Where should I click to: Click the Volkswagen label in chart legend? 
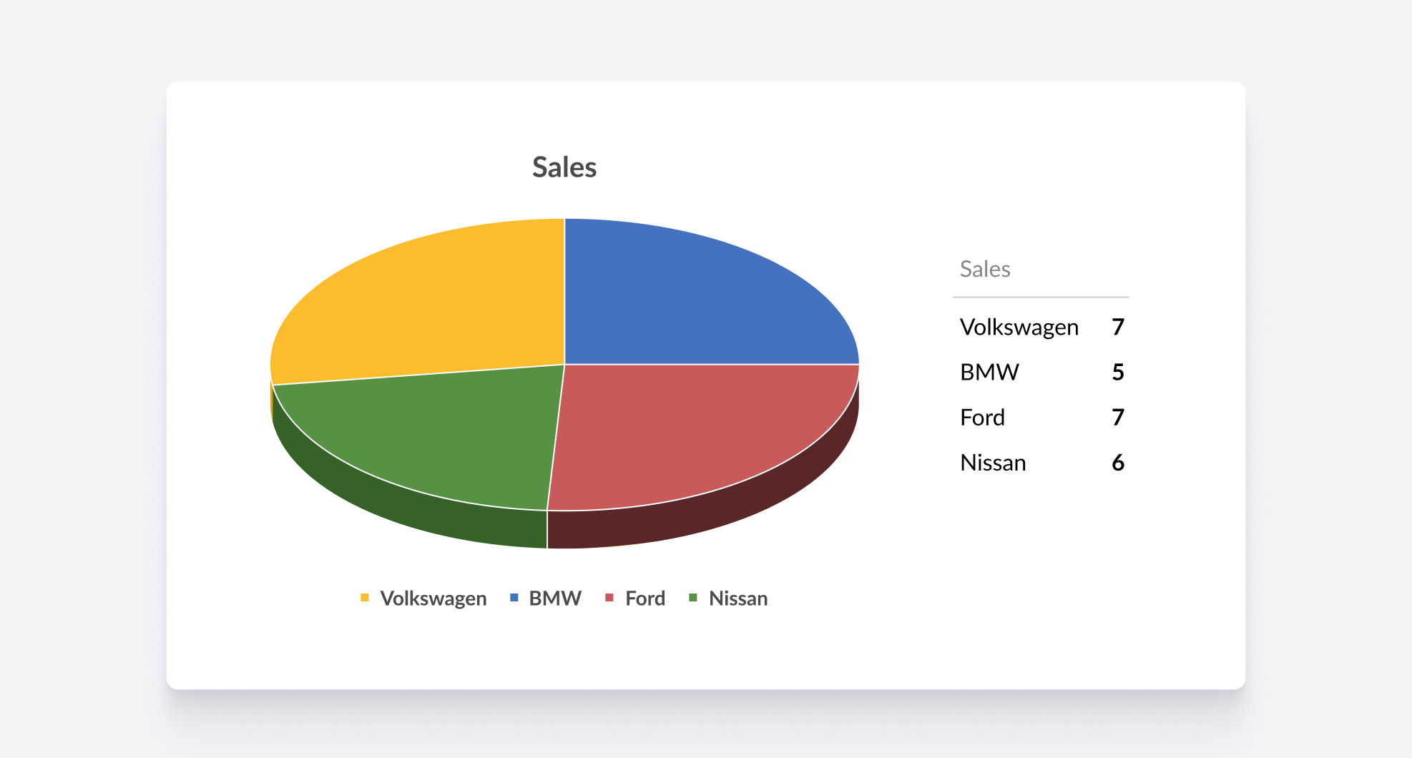pyautogui.click(x=433, y=599)
